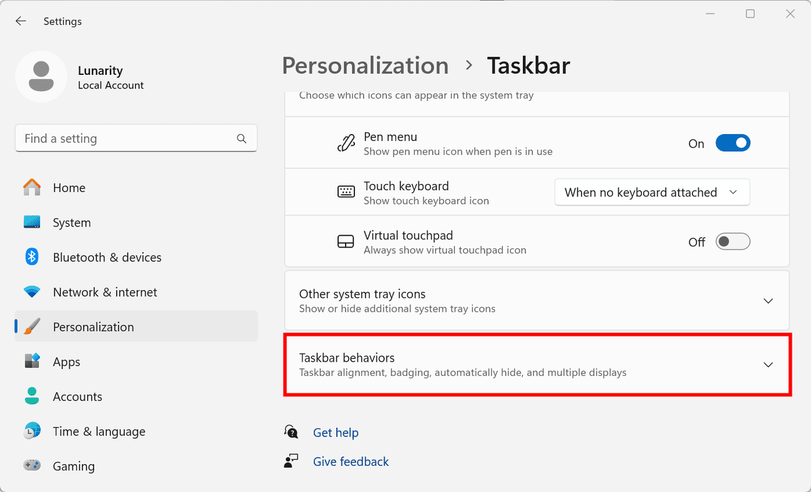Viewport: 811px width, 492px height.
Task: Click the Time & language clock icon
Action: (x=32, y=431)
